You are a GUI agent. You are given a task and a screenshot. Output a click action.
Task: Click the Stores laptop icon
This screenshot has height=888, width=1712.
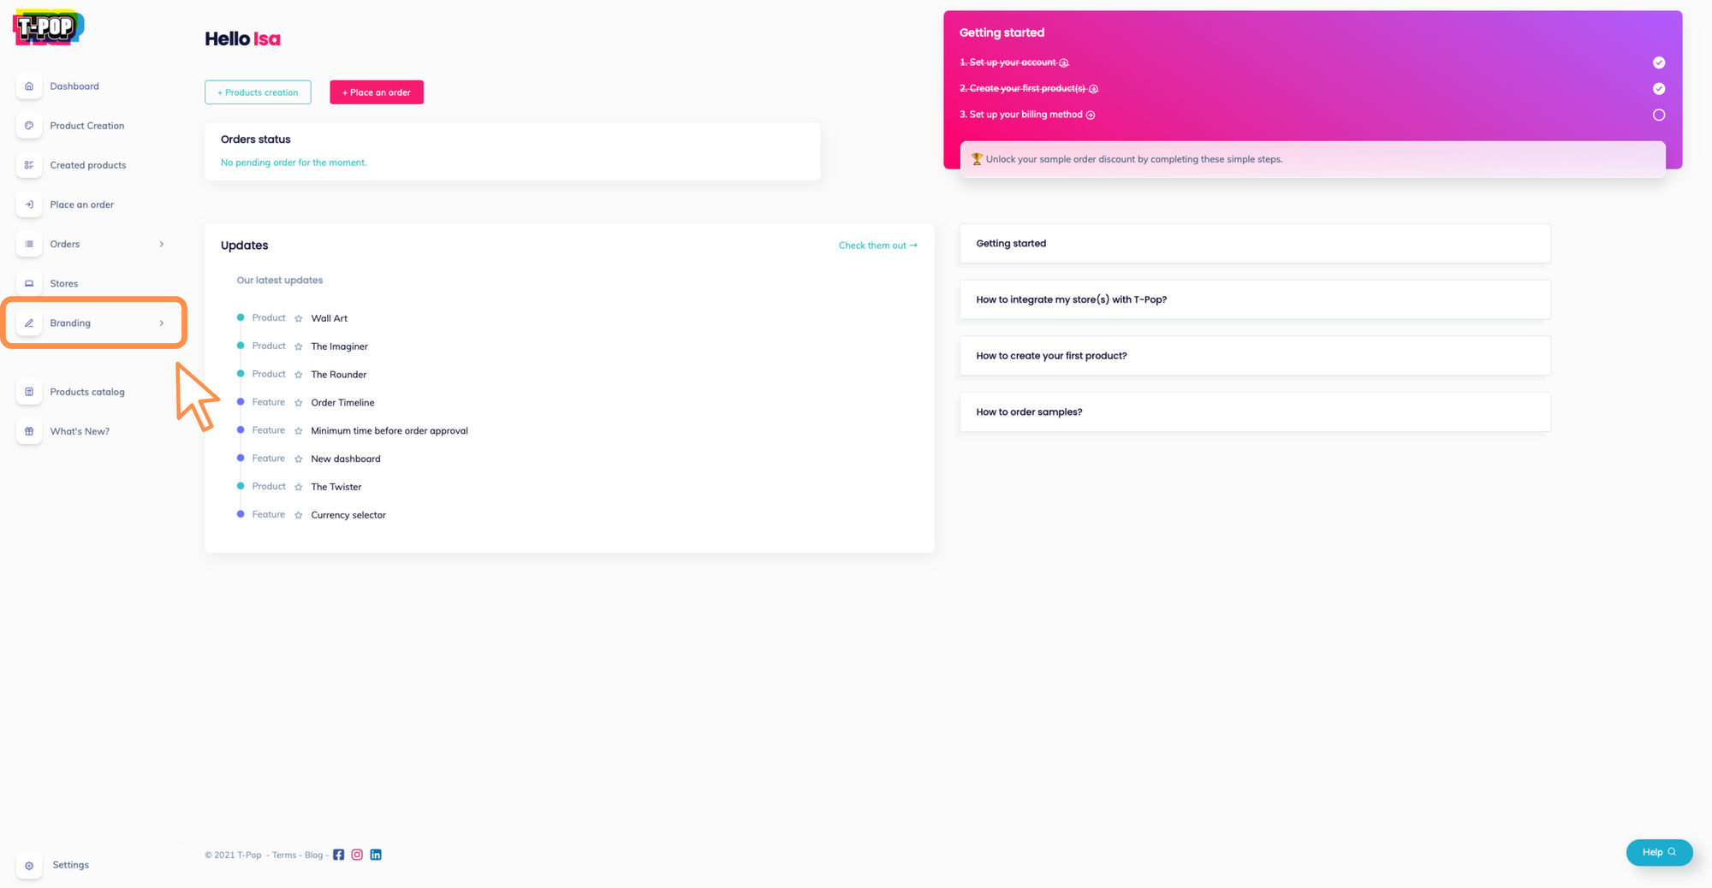pyautogui.click(x=29, y=283)
